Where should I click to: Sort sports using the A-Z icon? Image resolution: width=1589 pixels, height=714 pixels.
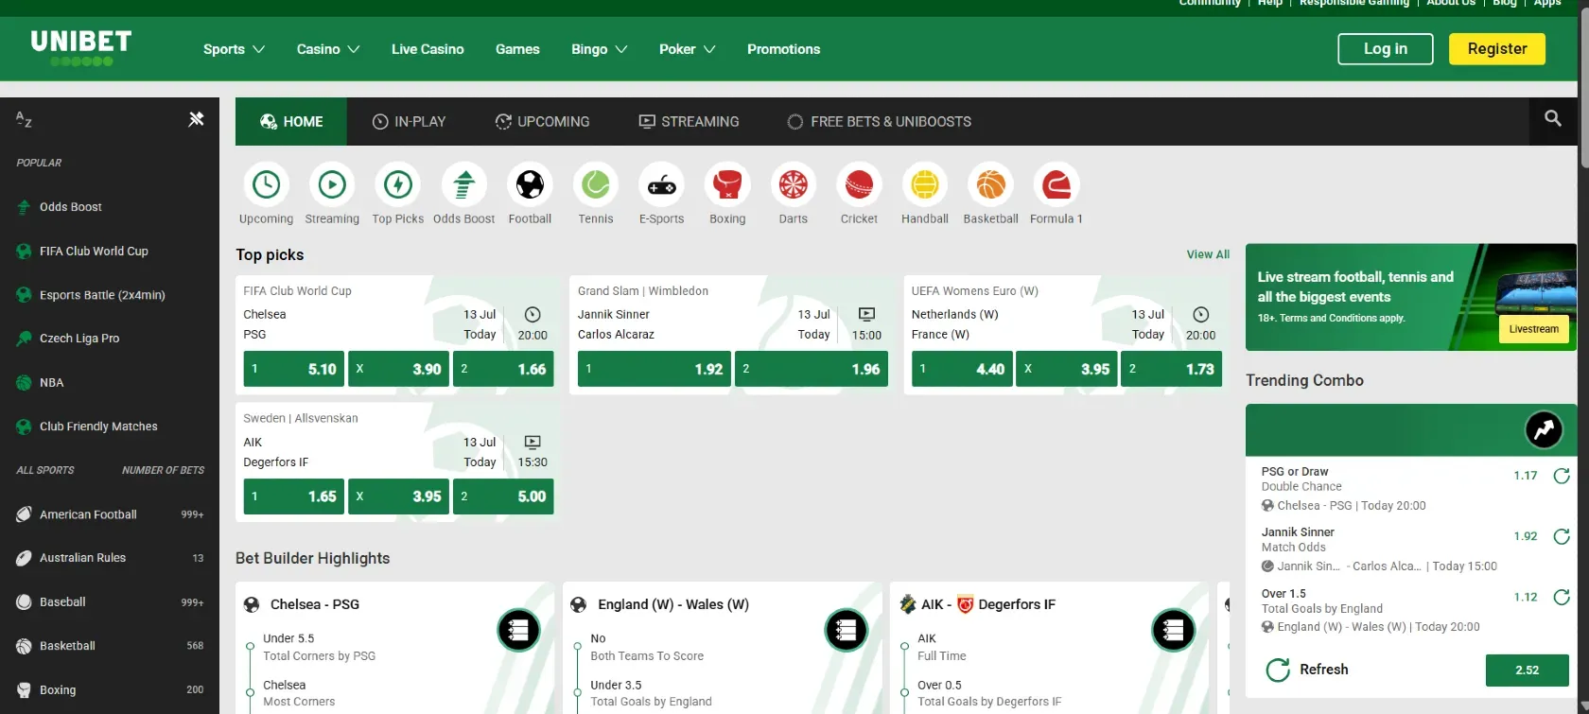24,119
